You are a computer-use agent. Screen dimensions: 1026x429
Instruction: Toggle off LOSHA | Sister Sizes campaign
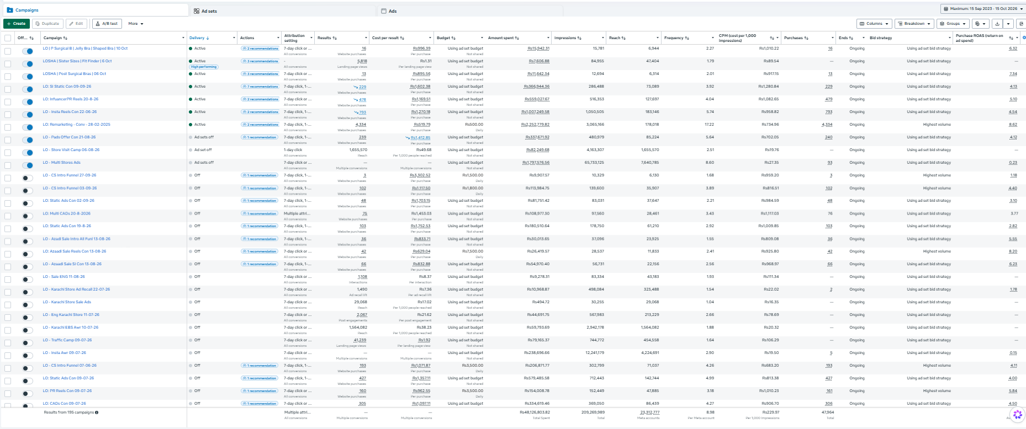[27, 63]
